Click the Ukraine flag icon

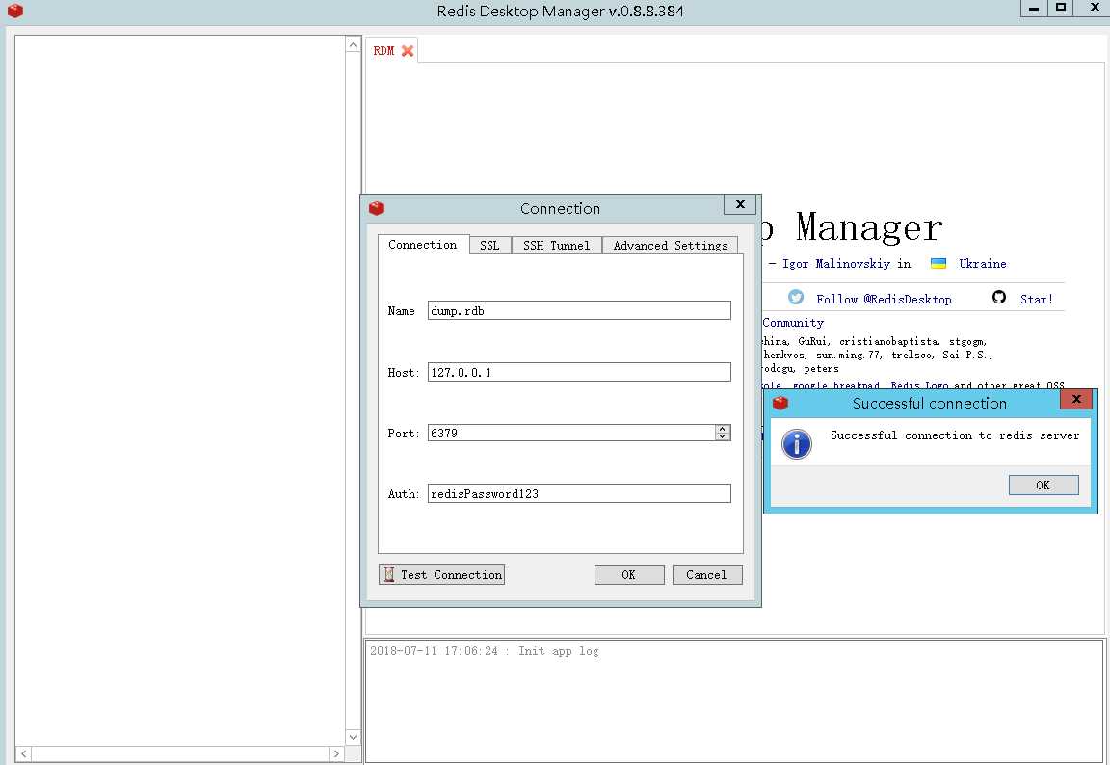point(938,263)
